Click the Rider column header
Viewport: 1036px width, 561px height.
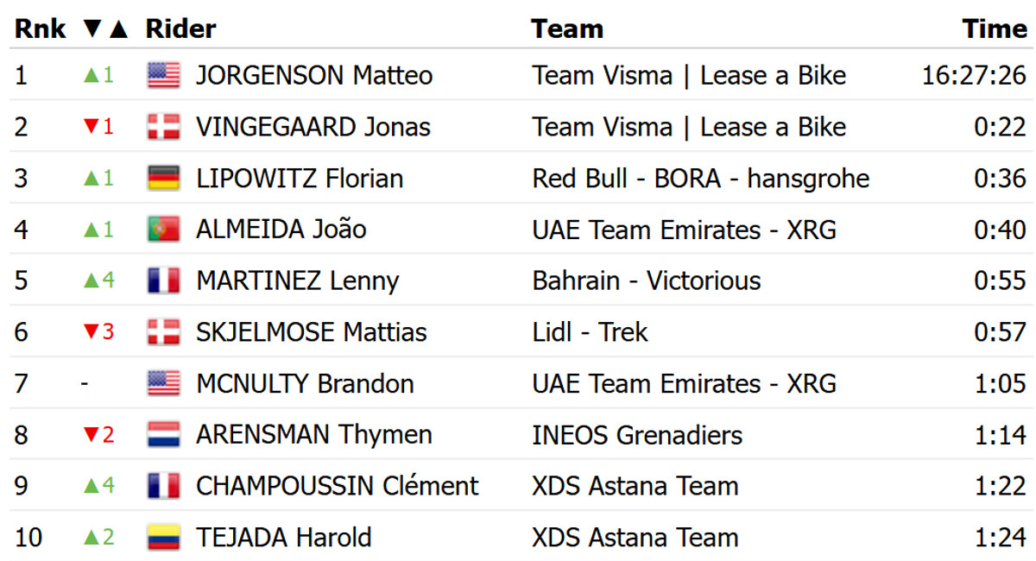point(180,29)
